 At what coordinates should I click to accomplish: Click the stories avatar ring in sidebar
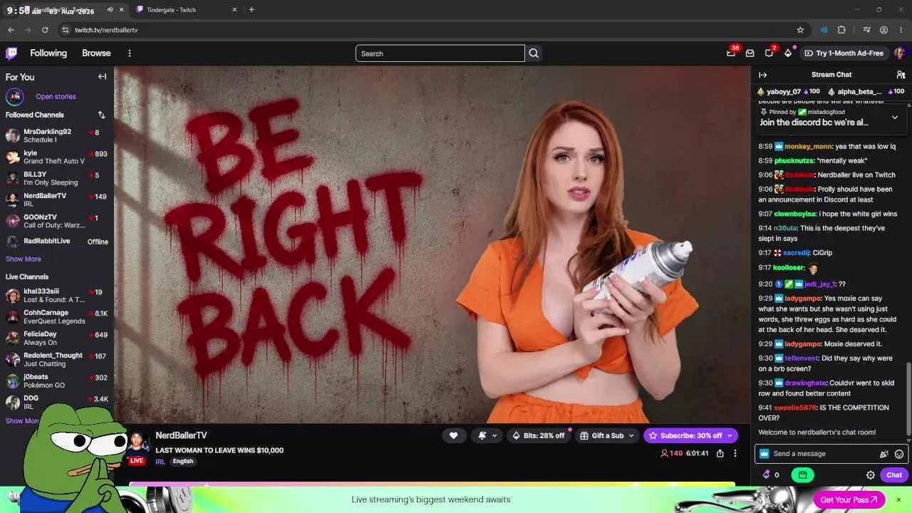(x=14, y=96)
